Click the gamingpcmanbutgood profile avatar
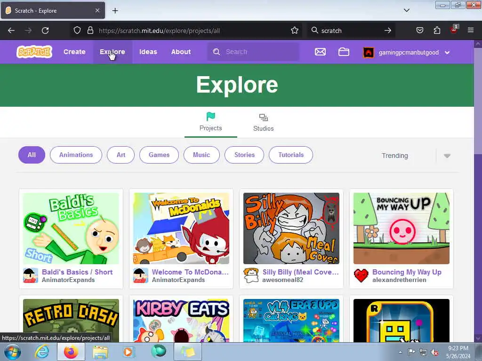Image resolution: width=482 pixels, height=361 pixels. point(369,52)
